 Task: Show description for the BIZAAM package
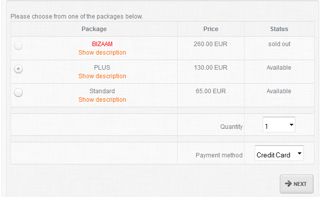(x=102, y=53)
